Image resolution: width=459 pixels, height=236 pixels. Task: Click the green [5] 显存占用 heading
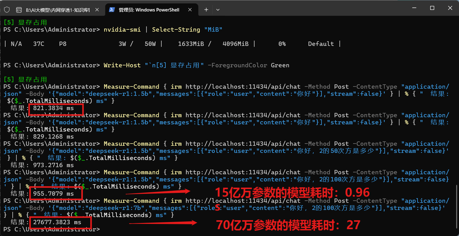(23, 22)
